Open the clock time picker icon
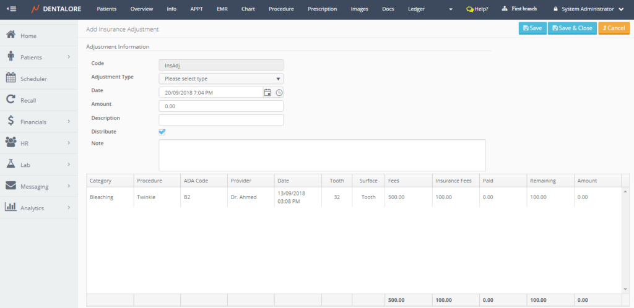Viewport: 634px width, 308px height. pyautogui.click(x=279, y=92)
